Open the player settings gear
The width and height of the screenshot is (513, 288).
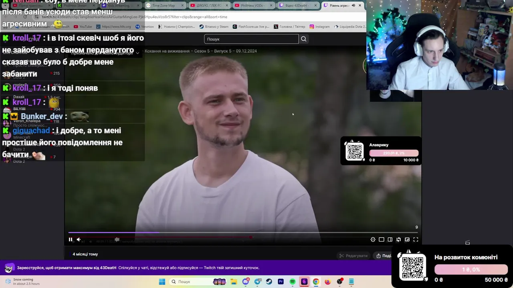pos(373,240)
